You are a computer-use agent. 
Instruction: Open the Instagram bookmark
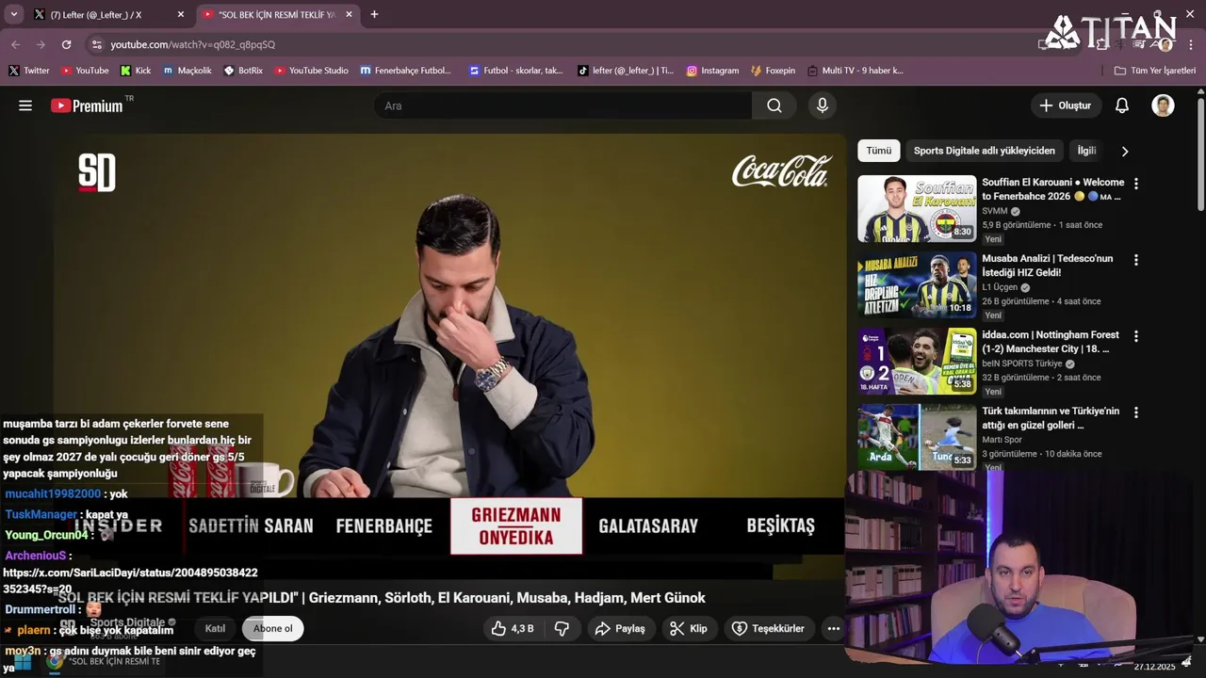(x=712, y=71)
